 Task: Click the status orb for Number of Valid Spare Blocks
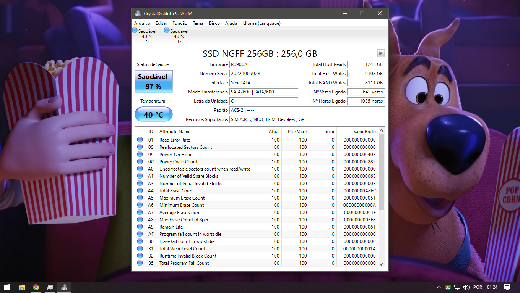point(140,176)
